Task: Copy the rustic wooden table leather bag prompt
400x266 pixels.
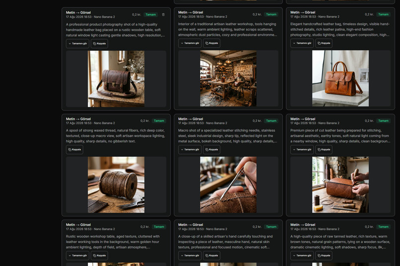Action: pyautogui.click(x=99, y=44)
